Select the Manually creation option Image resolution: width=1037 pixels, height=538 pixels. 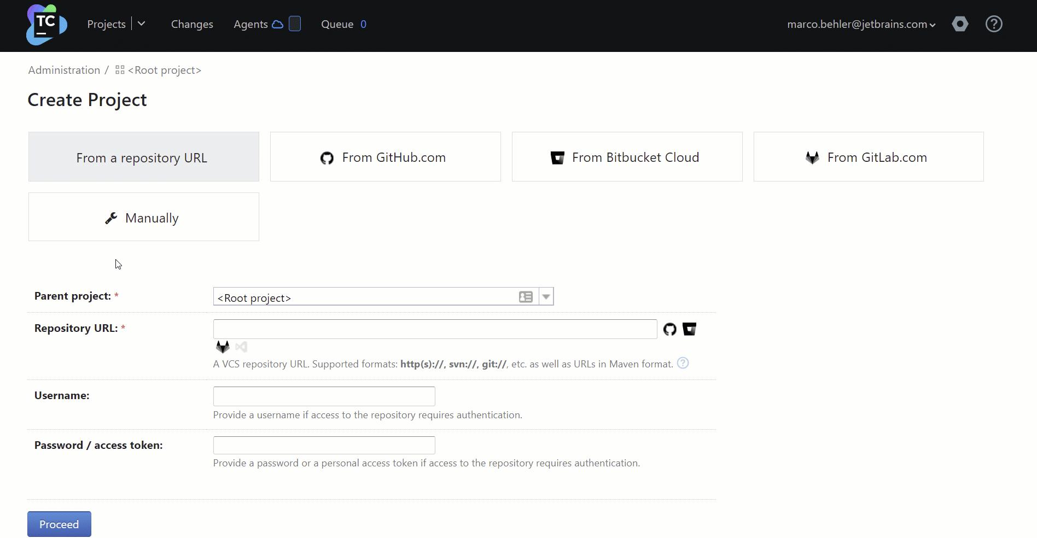point(143,217)
